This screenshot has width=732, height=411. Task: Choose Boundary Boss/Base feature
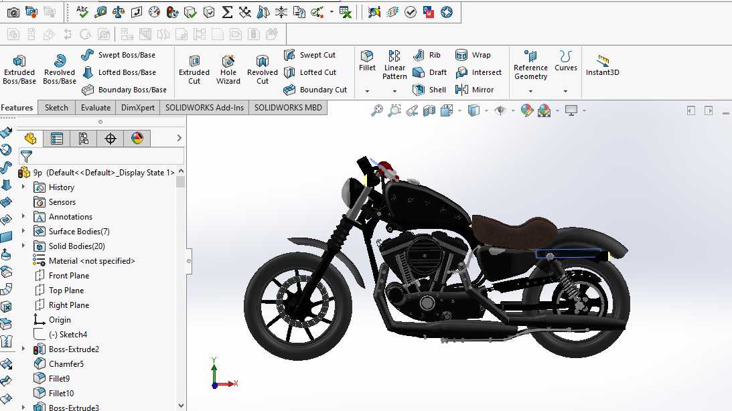pyautogui.click(x=124, y=90)
